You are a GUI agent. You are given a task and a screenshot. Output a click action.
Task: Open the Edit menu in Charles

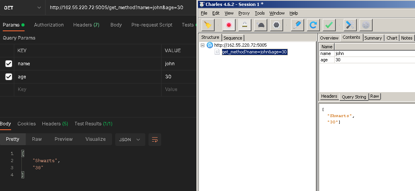(x=216, y=13)
